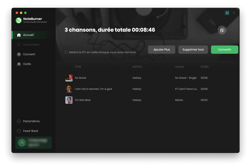
Task: Click Halsey artist in I'm Not Mad row
Action: (x=137, y=100)
